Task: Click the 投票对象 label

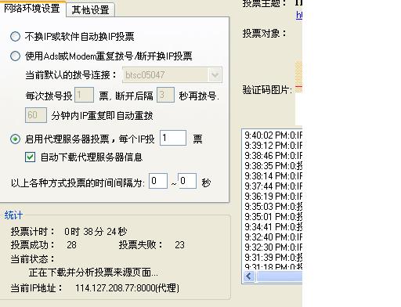Action: tap(264, 34)
